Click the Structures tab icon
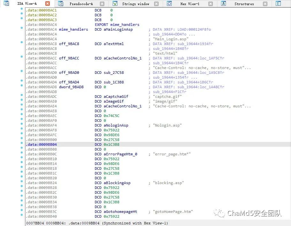Viewport: 291px width, 226px height. pos(223,4)
